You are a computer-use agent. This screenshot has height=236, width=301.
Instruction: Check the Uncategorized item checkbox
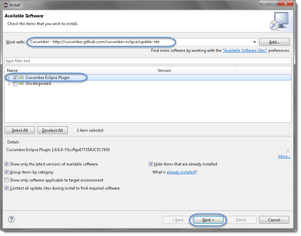click(x=15, y=84)
